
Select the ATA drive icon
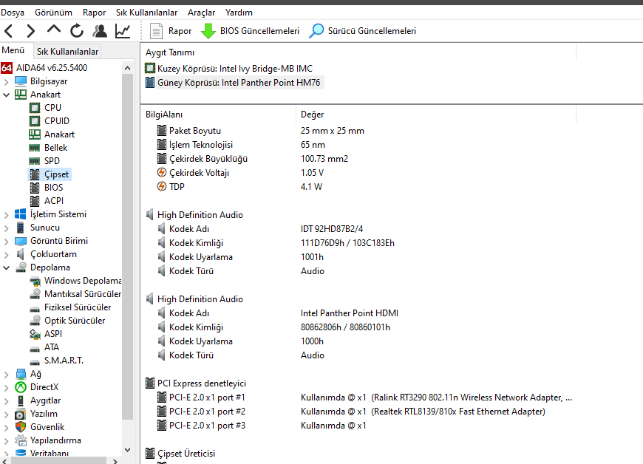[35, 349]
